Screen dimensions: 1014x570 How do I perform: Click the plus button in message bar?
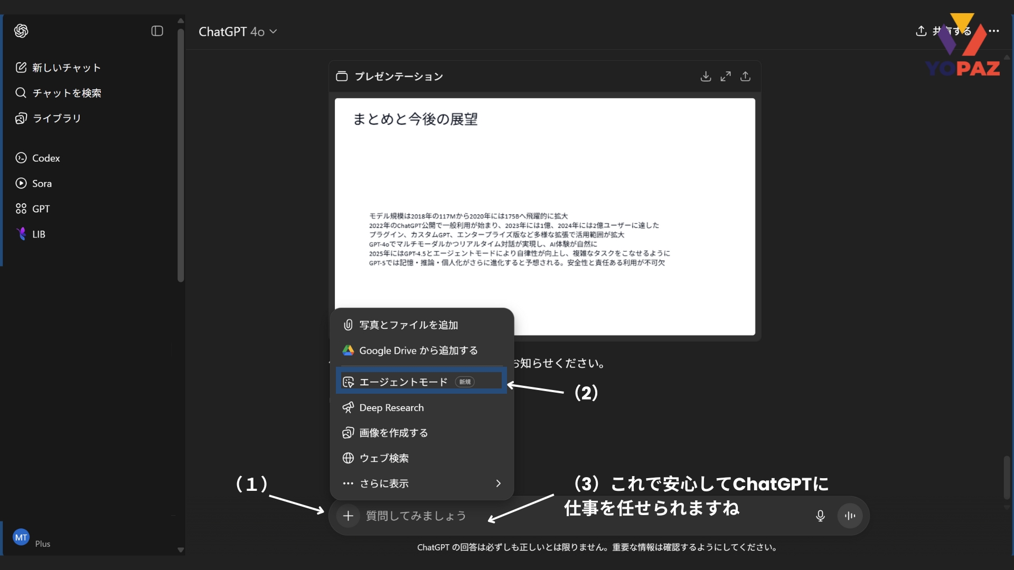[x=348, y=516]
